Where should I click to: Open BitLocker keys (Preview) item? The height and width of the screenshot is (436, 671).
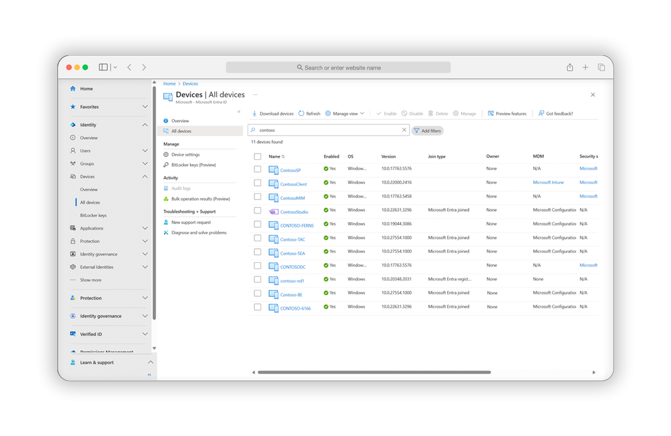(x=193, y=165)
